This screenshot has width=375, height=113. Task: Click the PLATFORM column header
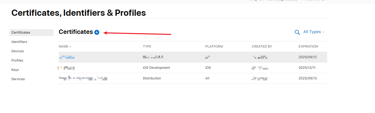coord(214,47)
